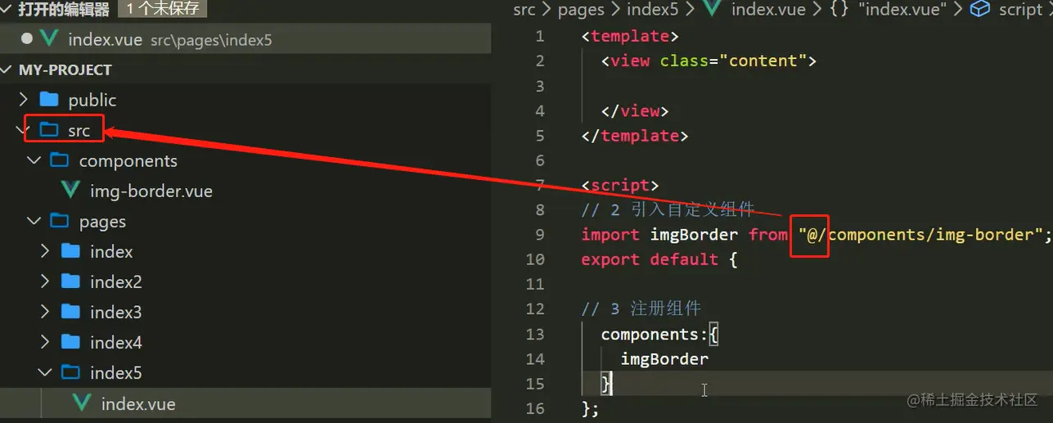Collapse the index5 folder chevron
This screenshot has height=423, width=1053.
point(46,372)
